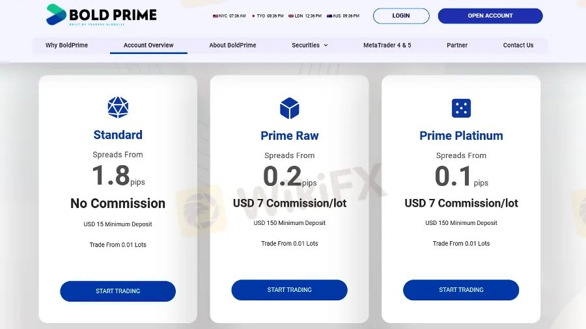This screenshot has height=329, width=586.
Task: Navigate to the Partner page
Action: point(457,46)
